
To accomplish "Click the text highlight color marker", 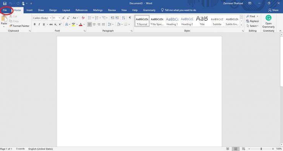I will click(73, 24).
